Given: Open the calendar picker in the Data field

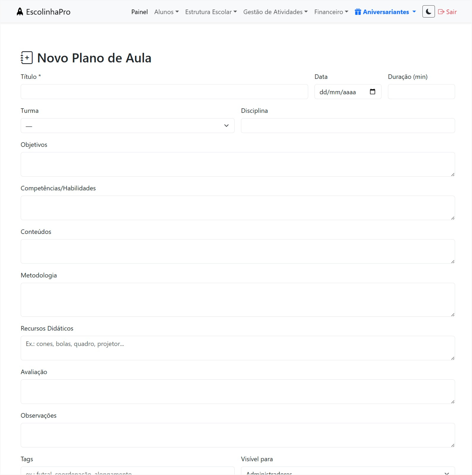Looking at the screenshot, I should [x=373, y=92].
